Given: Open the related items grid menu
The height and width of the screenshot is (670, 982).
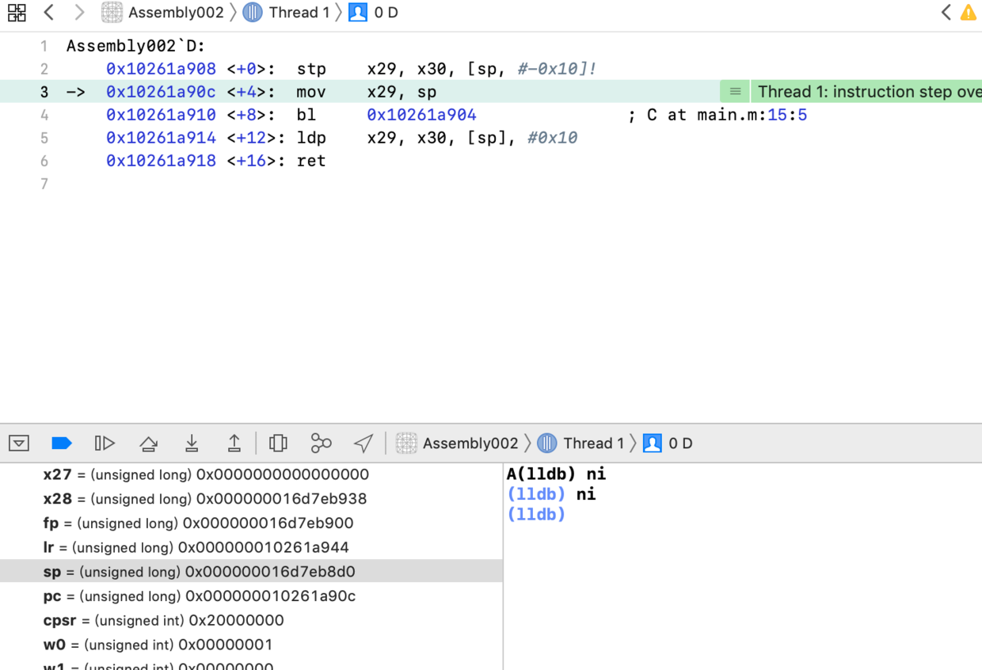Looking at the screenshot, I should pos(17,13).
